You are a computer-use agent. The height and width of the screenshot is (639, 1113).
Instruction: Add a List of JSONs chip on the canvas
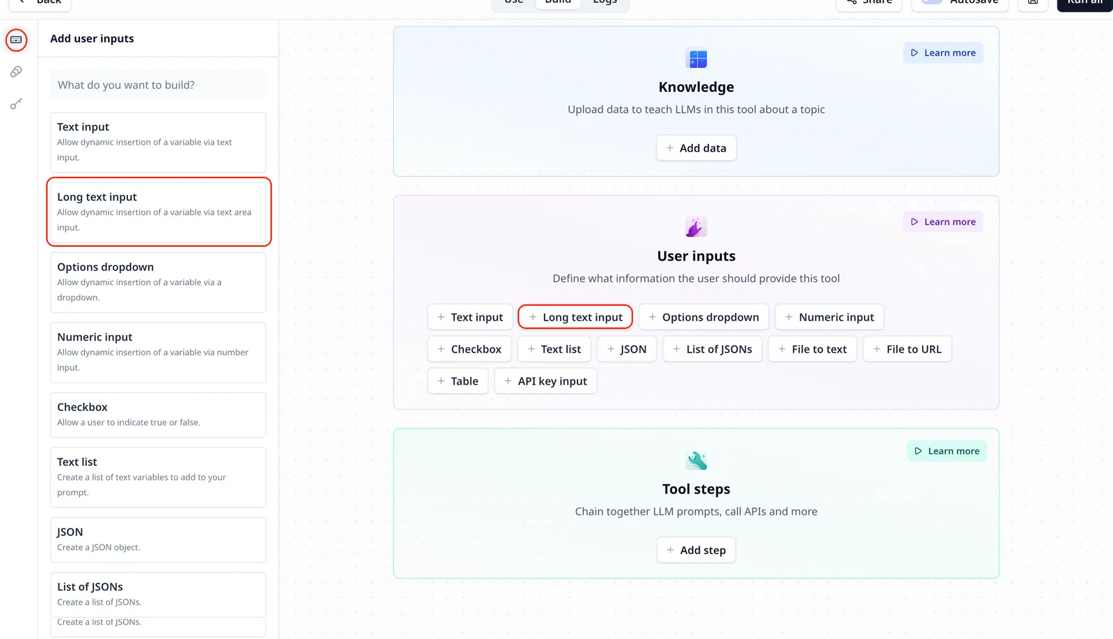tap(712, 349)
